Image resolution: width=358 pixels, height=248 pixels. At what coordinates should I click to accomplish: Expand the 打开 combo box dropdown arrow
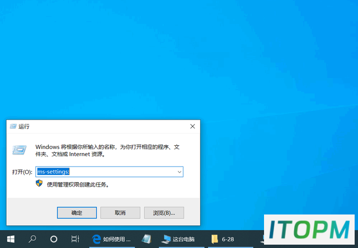coord(180,172)
